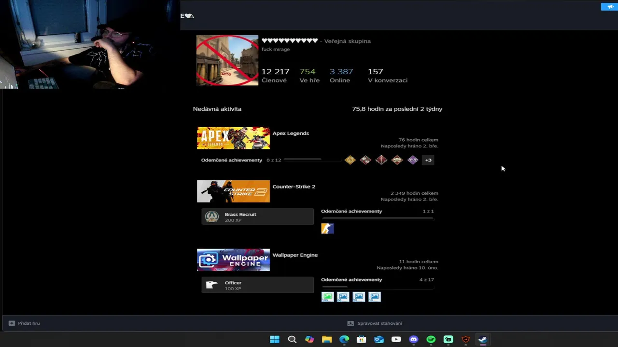
Task: Open the Officer 100 XP badge
Action: click(258, 285)
